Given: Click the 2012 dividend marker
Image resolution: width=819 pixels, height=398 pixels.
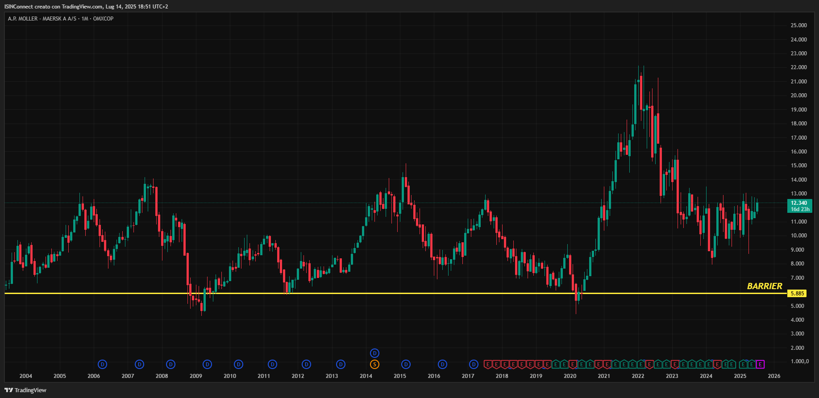Looking at the screenshot, I should (306, 365).
